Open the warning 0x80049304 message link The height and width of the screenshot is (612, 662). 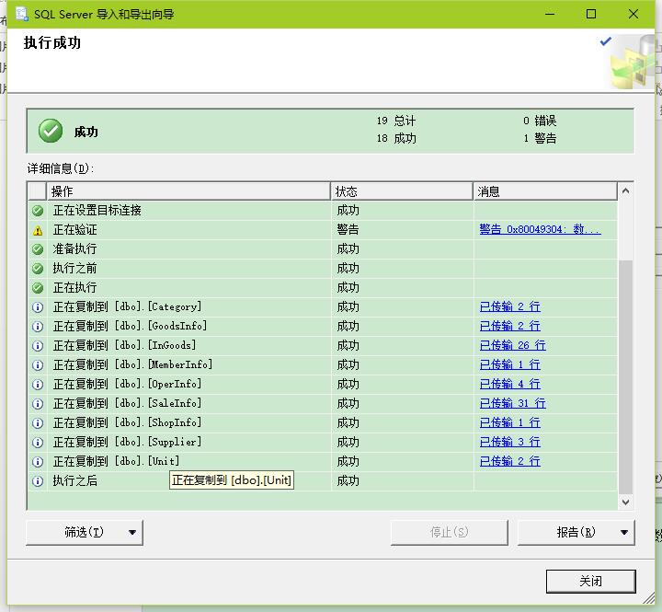540,229
